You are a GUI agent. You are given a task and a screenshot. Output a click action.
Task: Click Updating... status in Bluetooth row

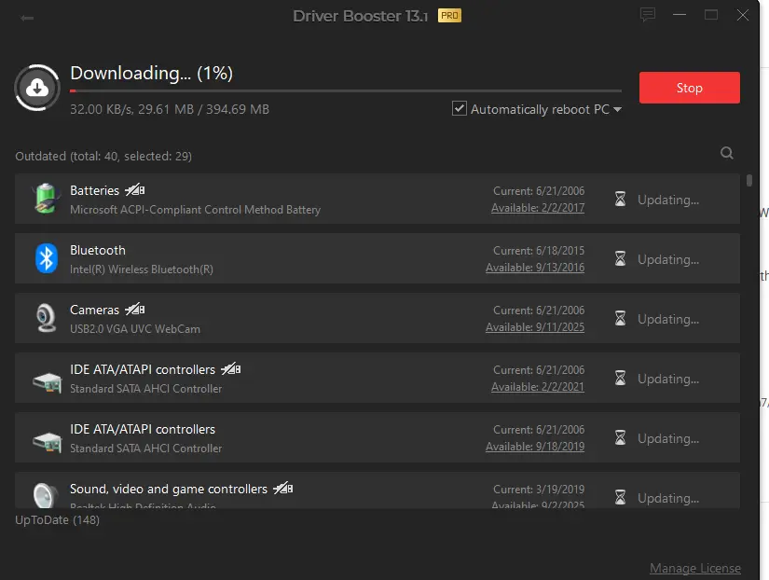[x=668, y=259]
